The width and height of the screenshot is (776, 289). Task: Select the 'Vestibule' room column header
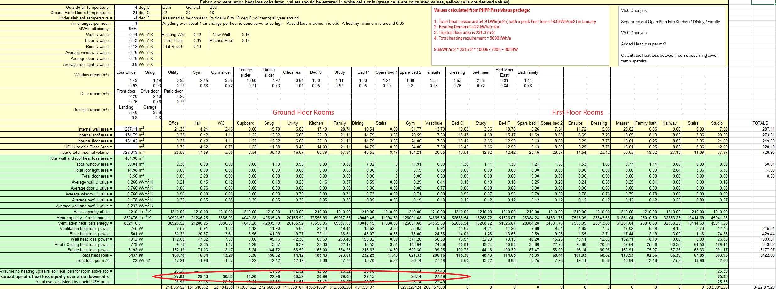(x=434, y=123)
